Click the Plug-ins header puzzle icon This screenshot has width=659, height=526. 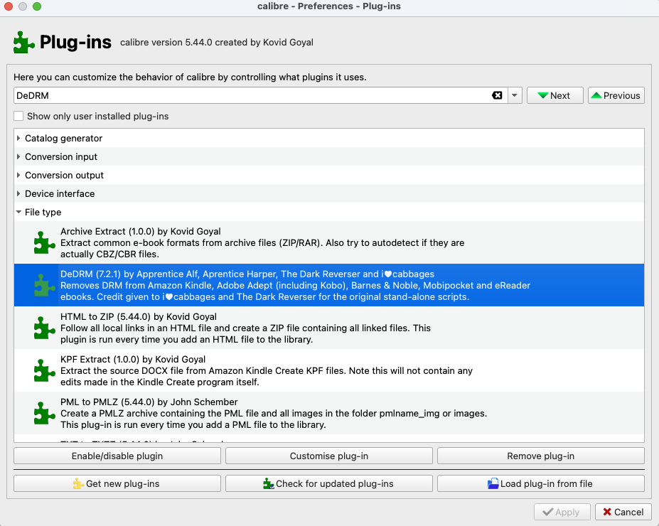[23, 43]
